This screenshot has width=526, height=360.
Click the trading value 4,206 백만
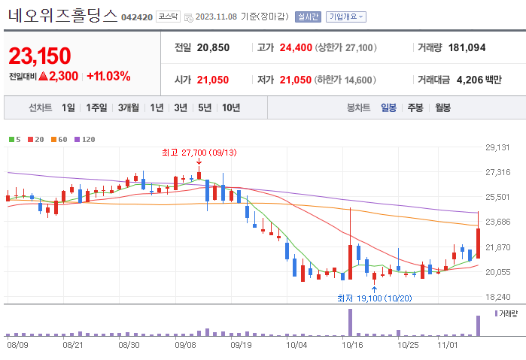tap(479, 80)
